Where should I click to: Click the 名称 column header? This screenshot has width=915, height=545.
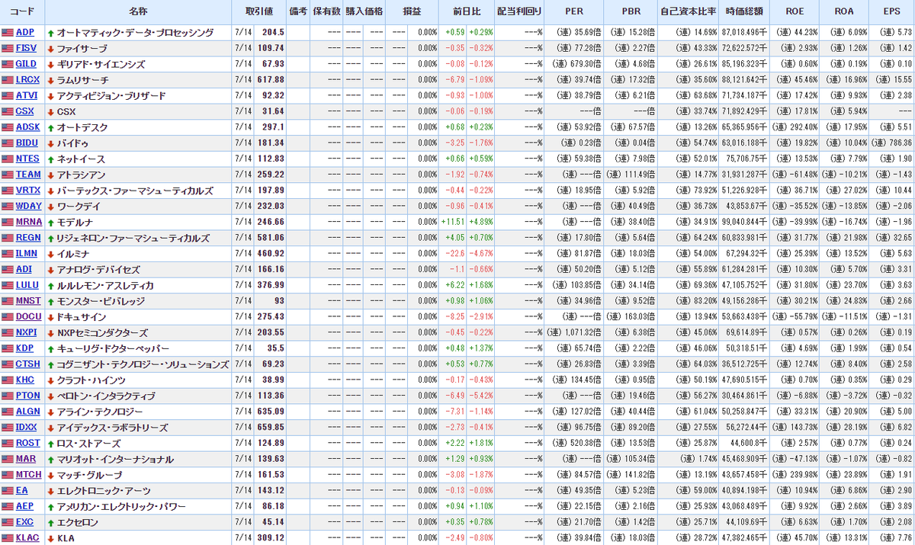pyautogui.click(x=138, y=12)
